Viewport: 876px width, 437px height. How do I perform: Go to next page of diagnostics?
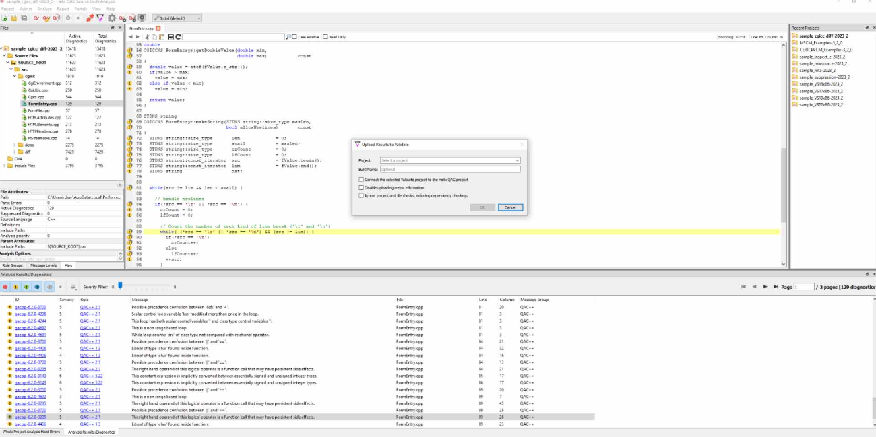(765, 287)
